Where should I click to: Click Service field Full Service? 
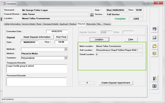125,15
